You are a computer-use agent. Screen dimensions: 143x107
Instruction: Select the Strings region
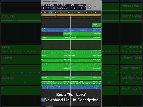click(x=97, y=25)
